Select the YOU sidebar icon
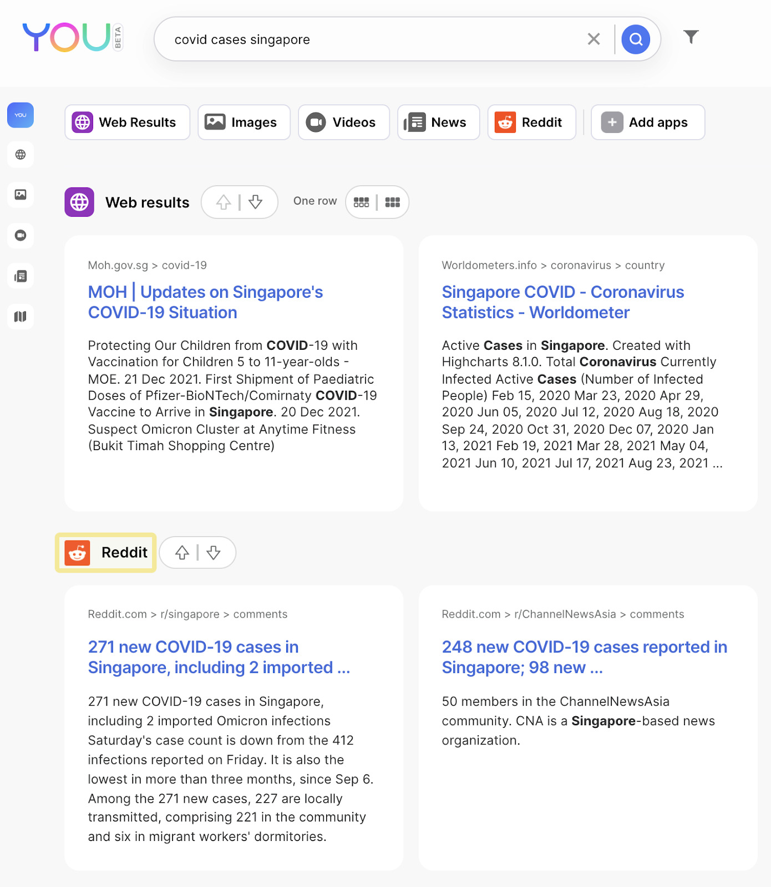Screen dimensions: 771x887 pos(21,115)
